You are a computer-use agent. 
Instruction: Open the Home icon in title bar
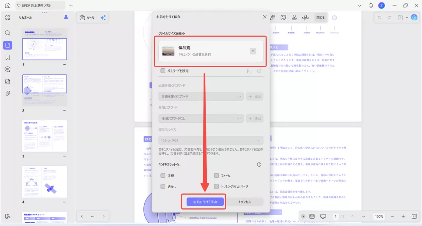click(7, 5)
